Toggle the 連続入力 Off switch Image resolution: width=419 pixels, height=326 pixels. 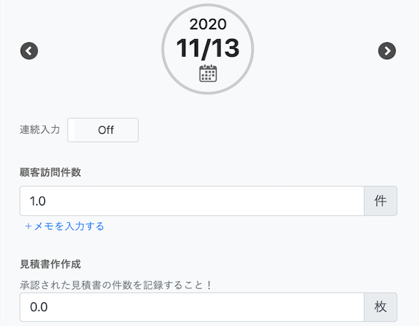pos(103,130)
